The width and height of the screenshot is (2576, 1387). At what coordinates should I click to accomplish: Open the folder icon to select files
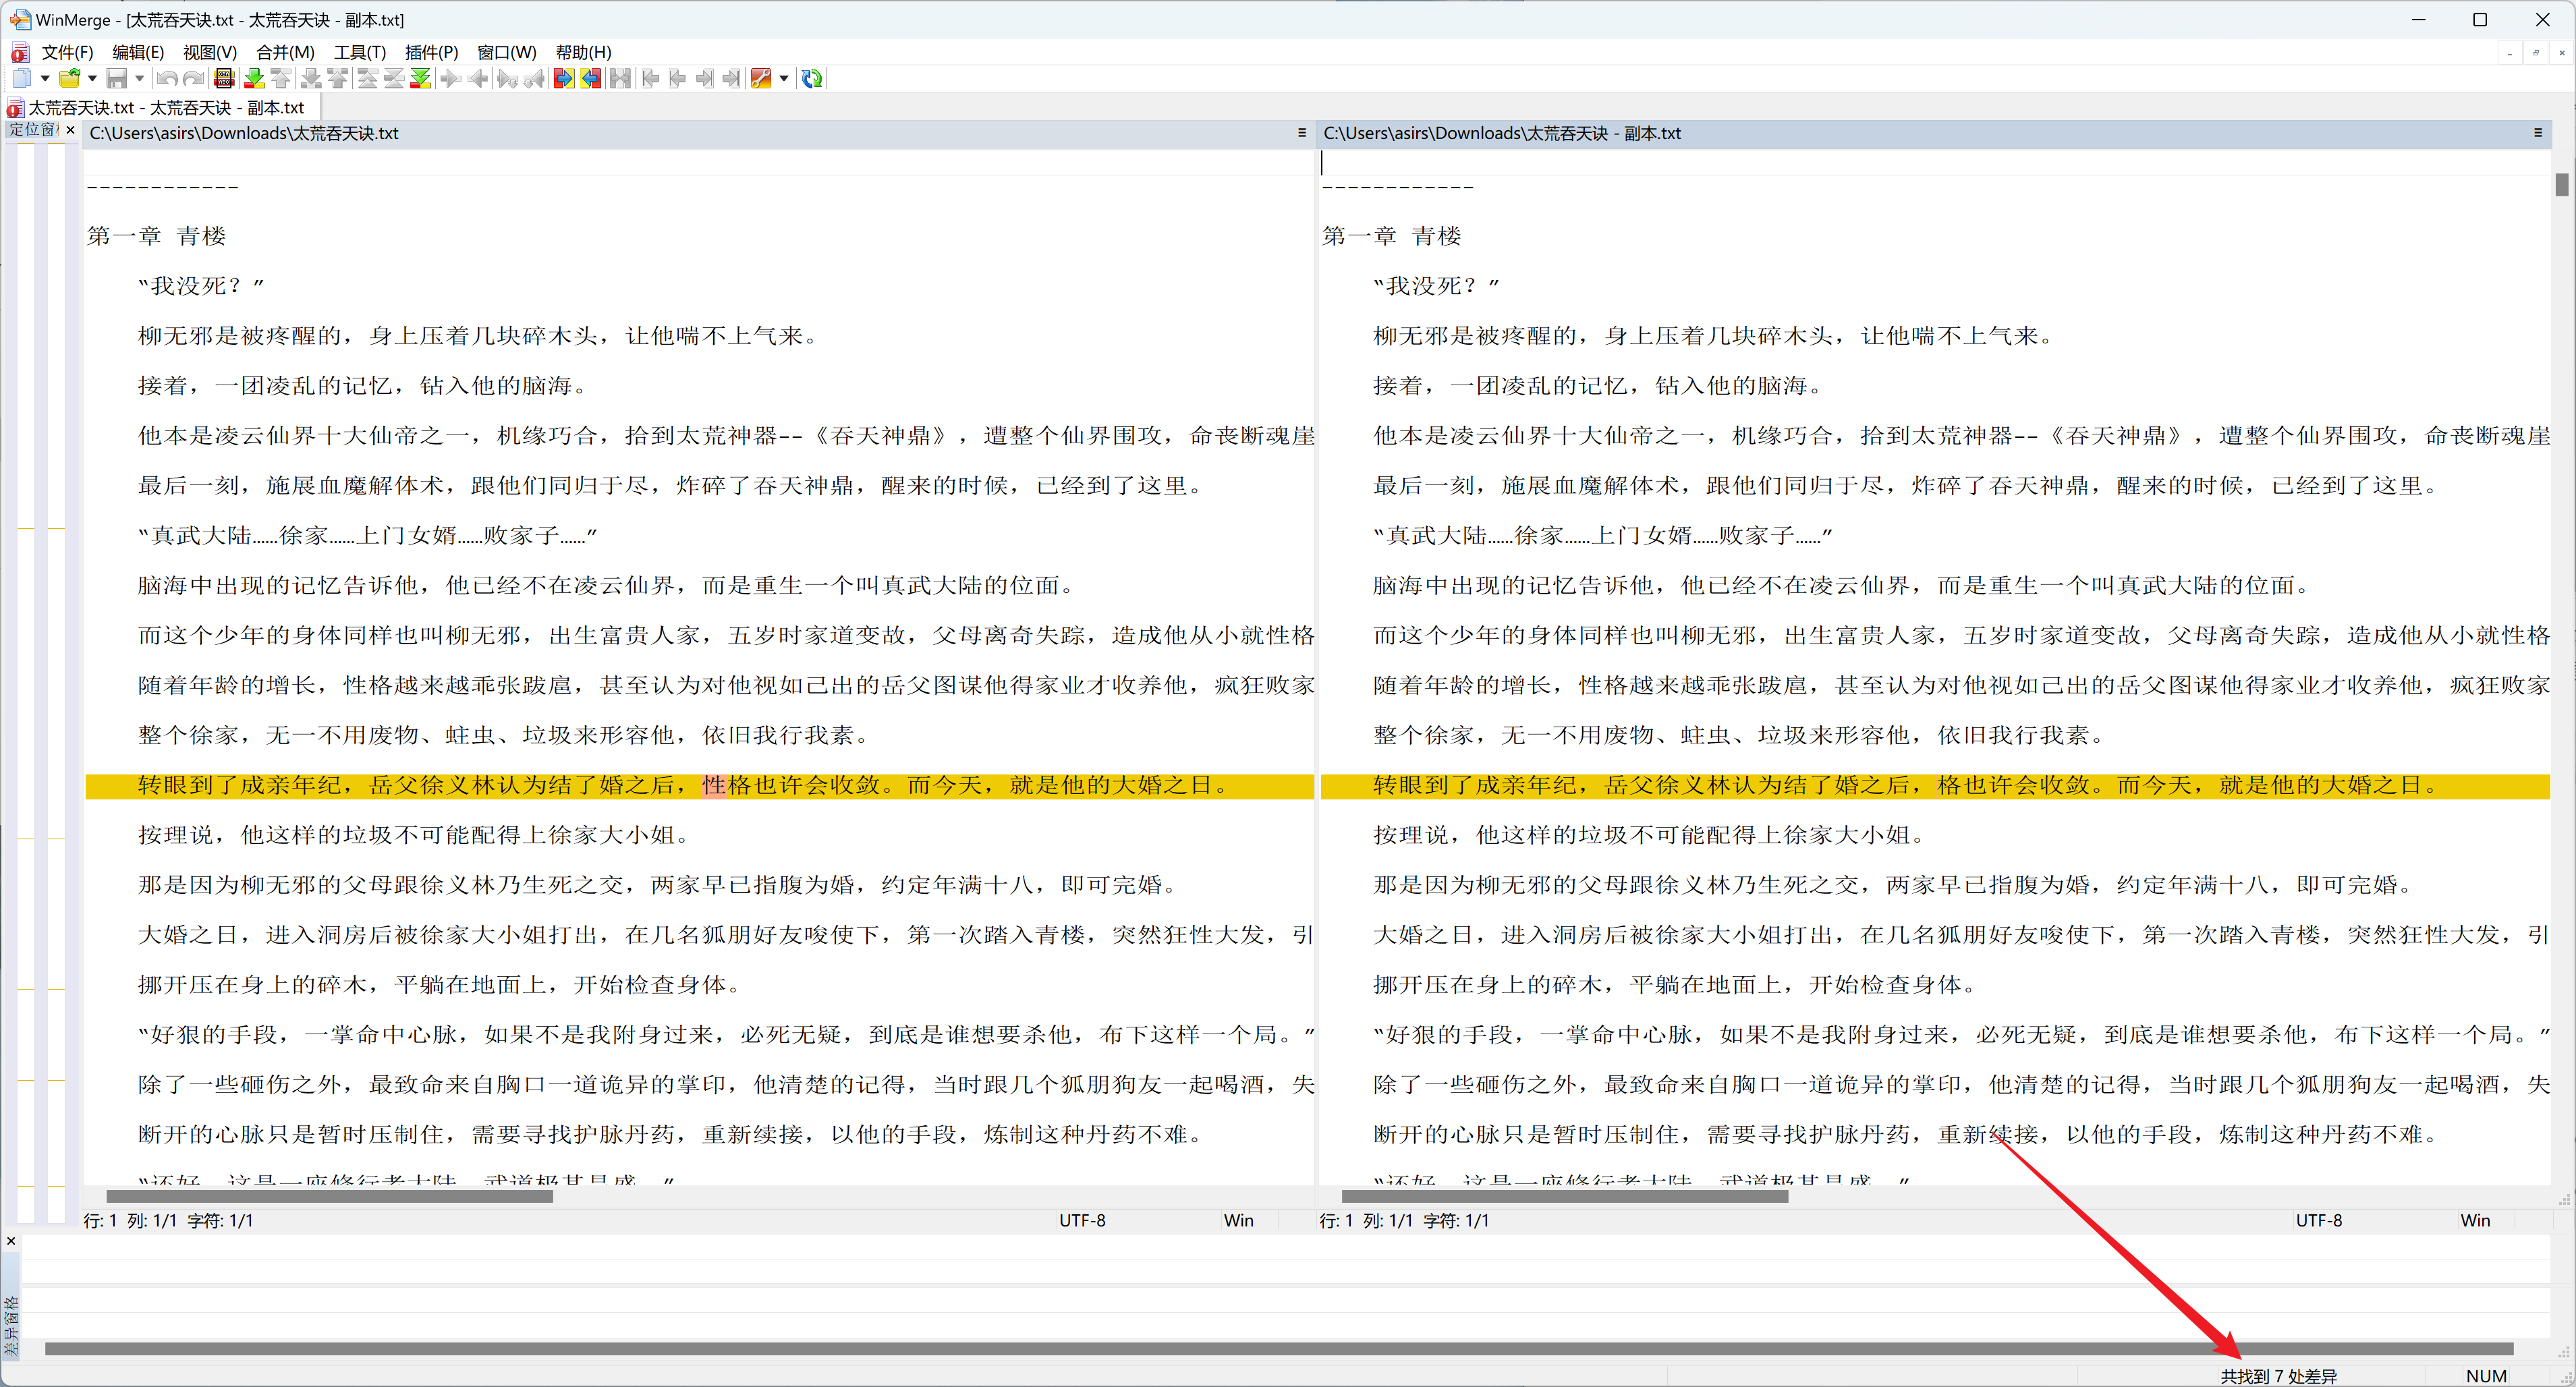(x=69, y=78)
